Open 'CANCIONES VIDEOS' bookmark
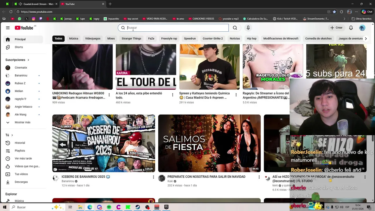Viewport: 375px width, 211px height. pyautogui.click(x=201, y=19)
